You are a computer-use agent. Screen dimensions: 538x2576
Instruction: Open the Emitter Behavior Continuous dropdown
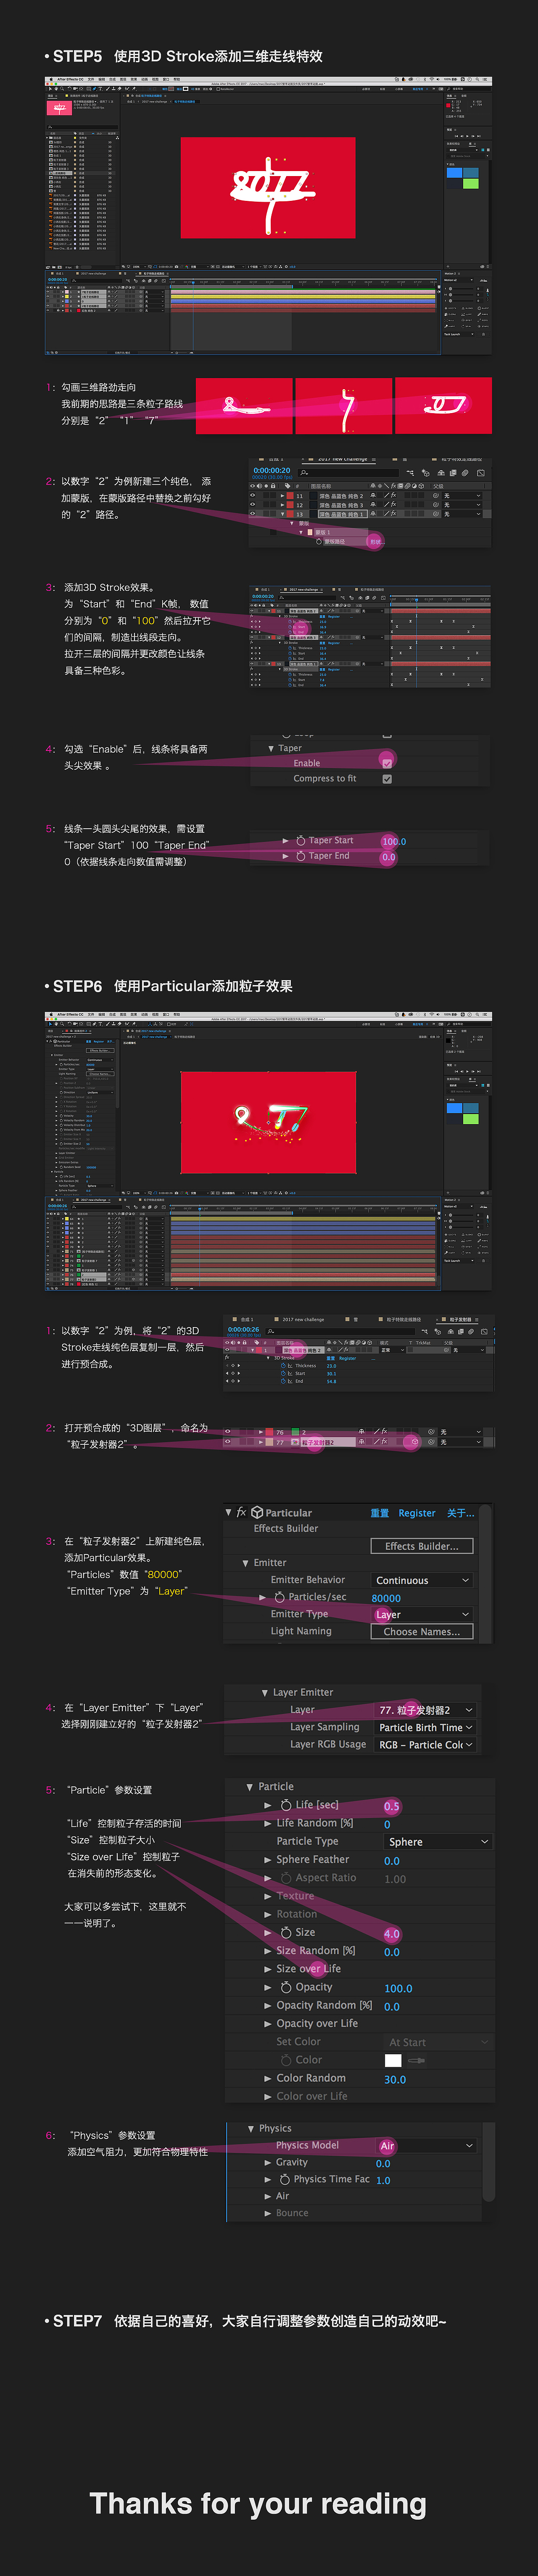[422, 1580]
